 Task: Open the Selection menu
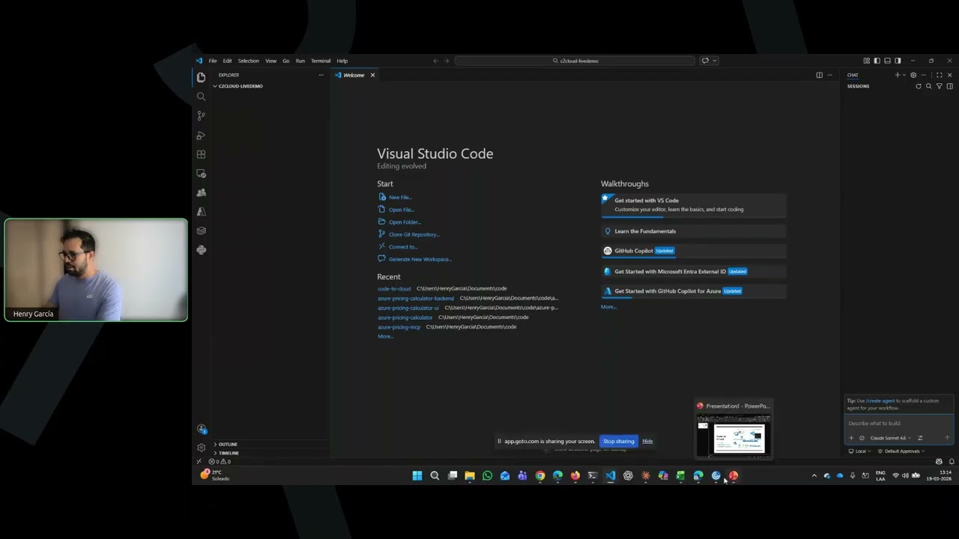point(249,61)
